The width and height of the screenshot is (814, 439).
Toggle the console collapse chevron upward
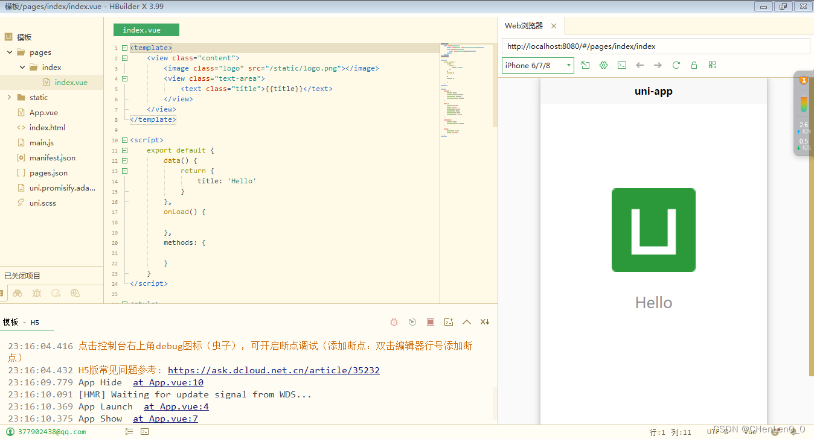[466, 321]
